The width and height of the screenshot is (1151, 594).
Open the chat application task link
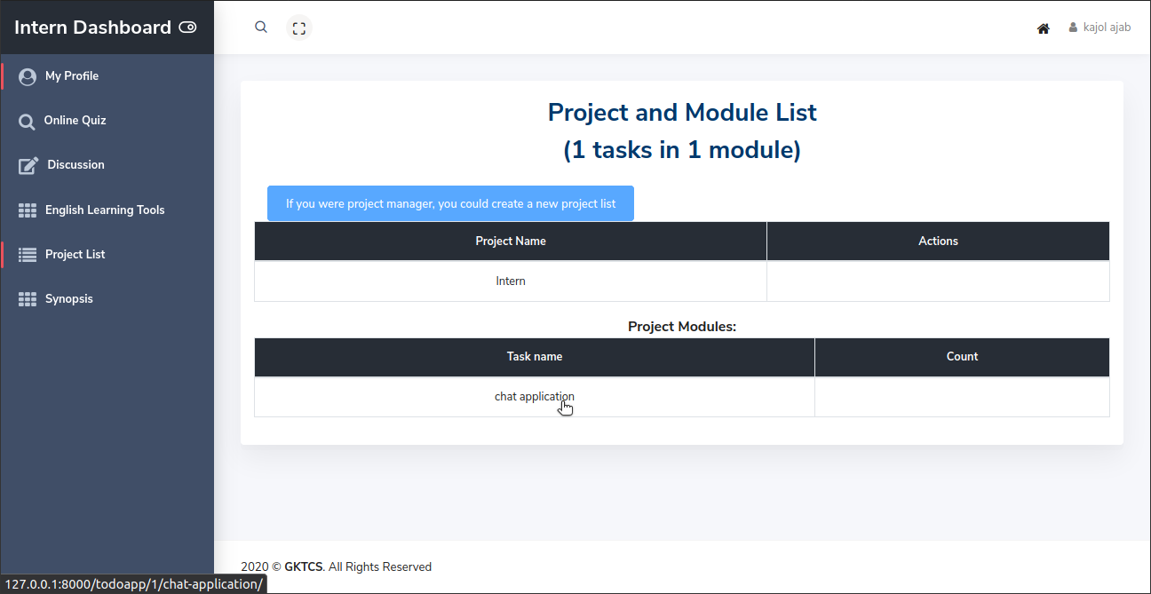(x=535, y=397)
